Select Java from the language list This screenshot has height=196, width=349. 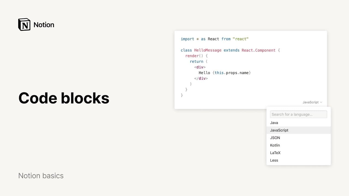point(274,123)
